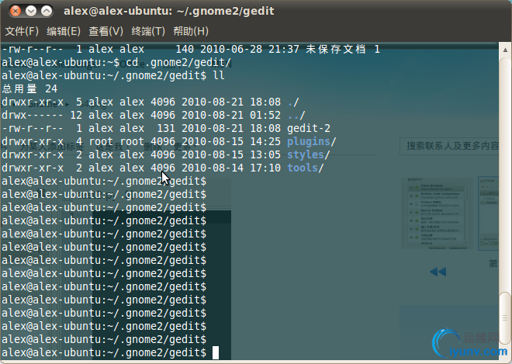
Task: Minimize the terminal window
Action: (31, 11)
